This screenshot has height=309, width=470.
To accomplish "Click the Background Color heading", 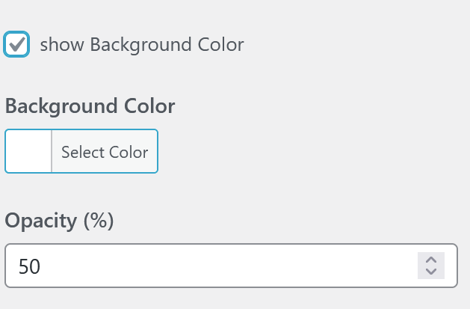I will pyautogui.click(x=90, y=106).
